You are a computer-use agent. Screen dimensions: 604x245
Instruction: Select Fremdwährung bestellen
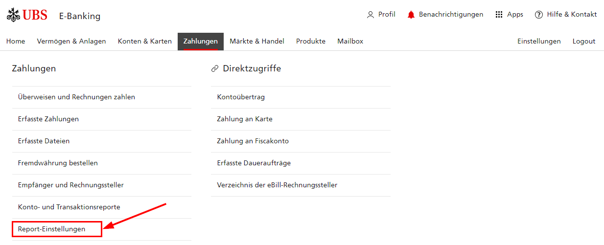click(x=102, y=163)
